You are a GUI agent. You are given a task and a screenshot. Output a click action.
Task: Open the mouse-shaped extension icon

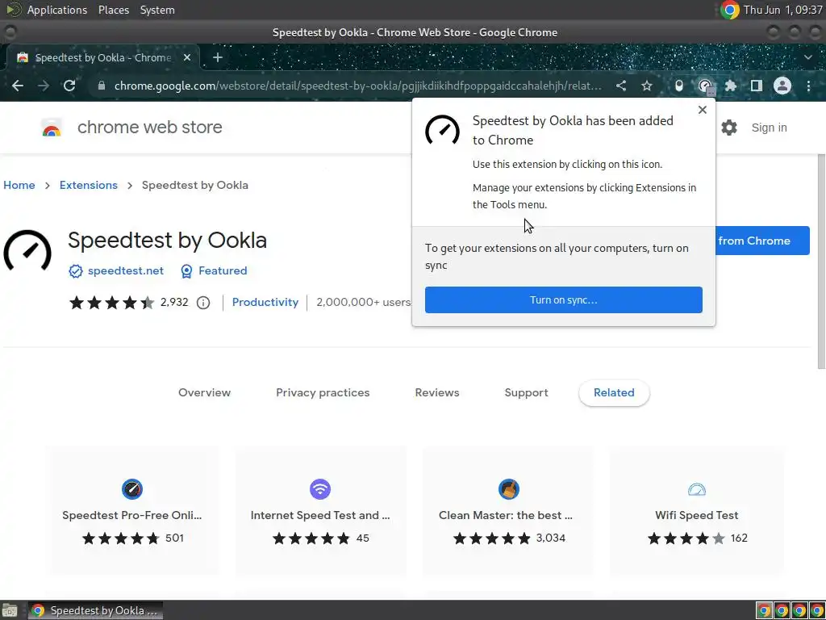point(679,86)
